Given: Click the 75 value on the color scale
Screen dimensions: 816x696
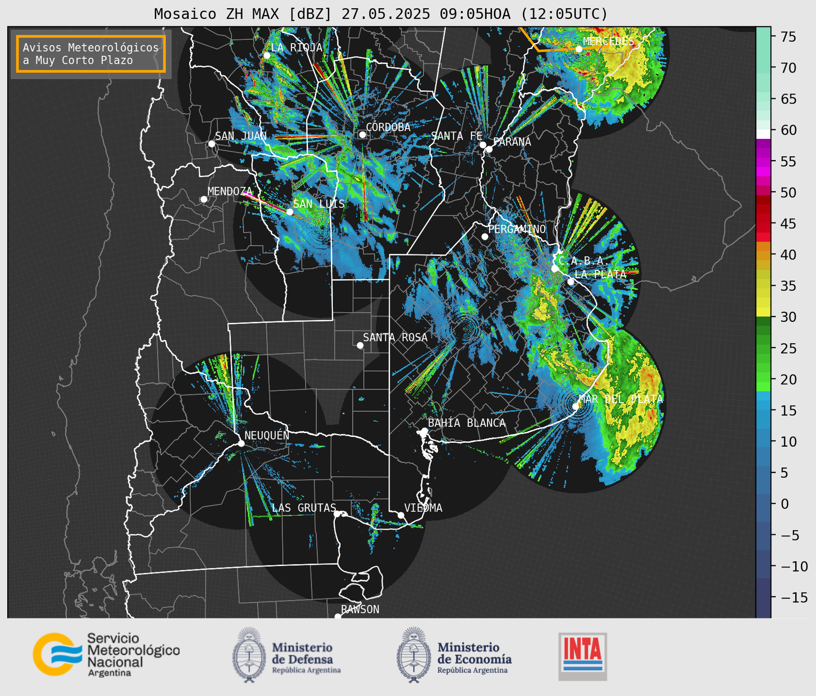Looking at the screenshot, I should [788, 37].
